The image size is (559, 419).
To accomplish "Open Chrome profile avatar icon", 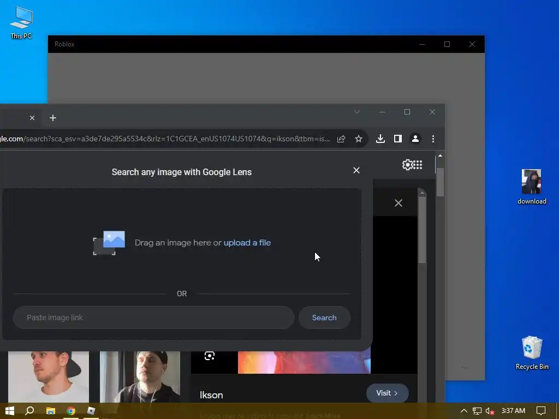I will [415, 139].
